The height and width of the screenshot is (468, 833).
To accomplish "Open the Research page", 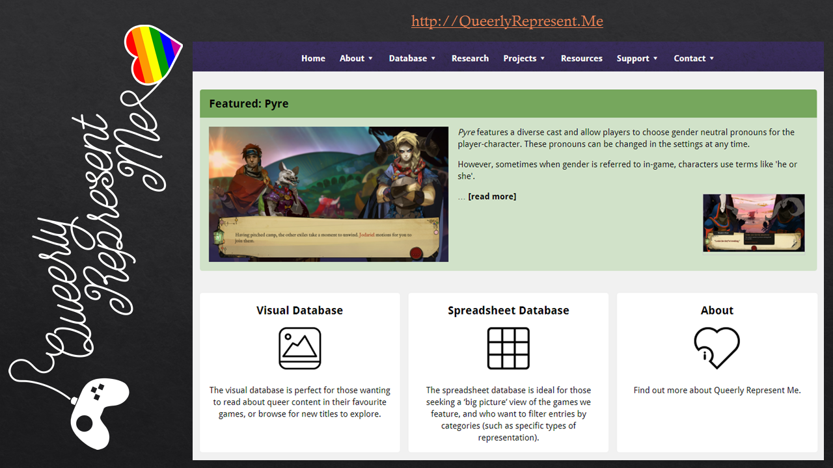I will pos(470,58).
